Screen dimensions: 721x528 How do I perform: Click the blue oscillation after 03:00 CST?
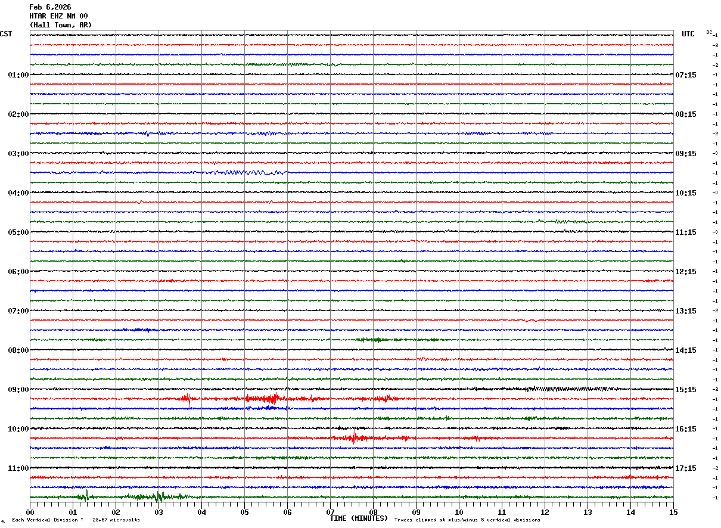pos(244,172)
